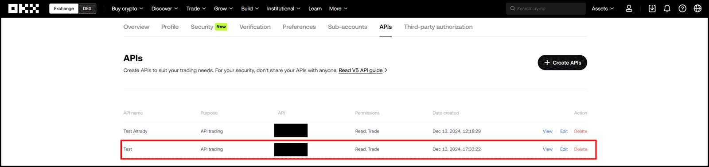Screen dimensions: 709x167
Task: Expand the Trade menu
Action: tap(196, 8)
